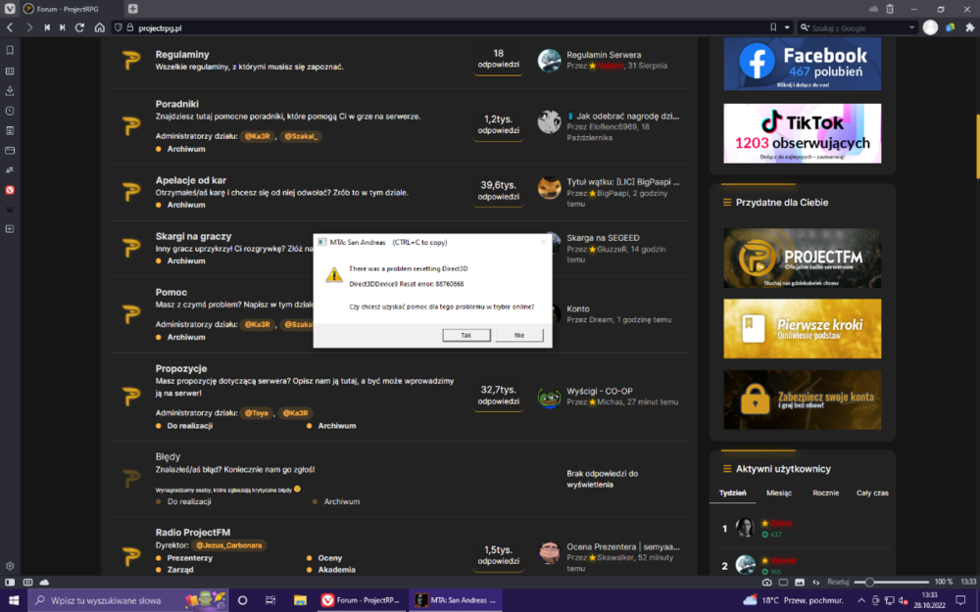The width and height of the screenshot is (980, 612).
Task: Open the Wikipedia web panel
Action: pos(10,210)
